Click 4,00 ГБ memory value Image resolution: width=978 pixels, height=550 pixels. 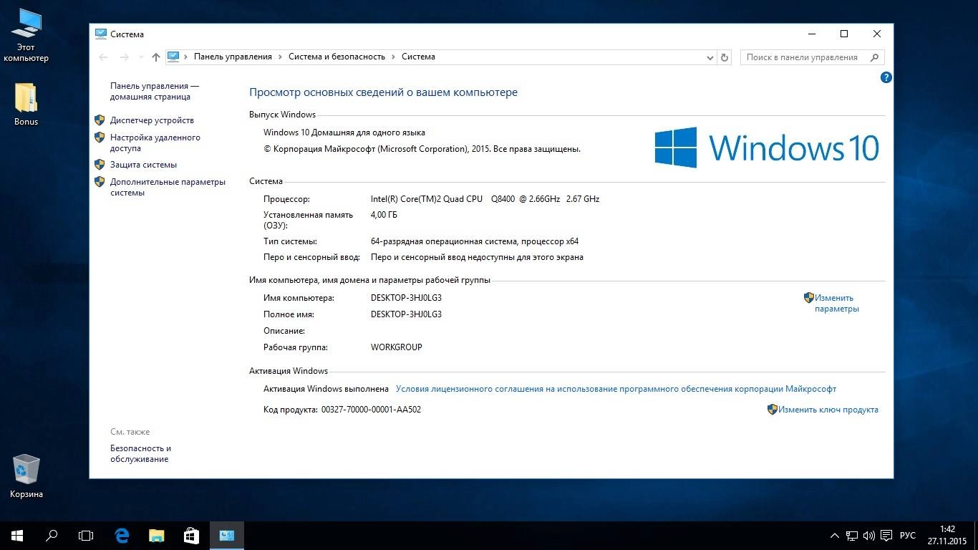(x=384, y=215)
